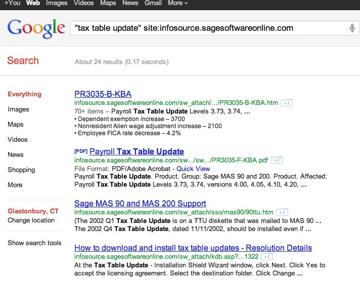Filter results by Shopping in sidebar
This screenshot has height=282, width=360.
coord(21,170)
